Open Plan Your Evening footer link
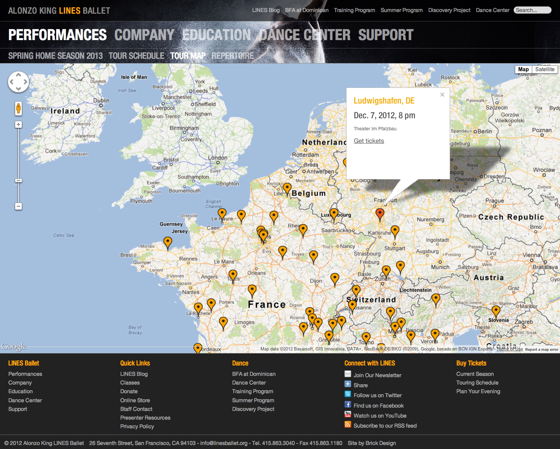Screen dimensions: 560x449 [478, 391]
